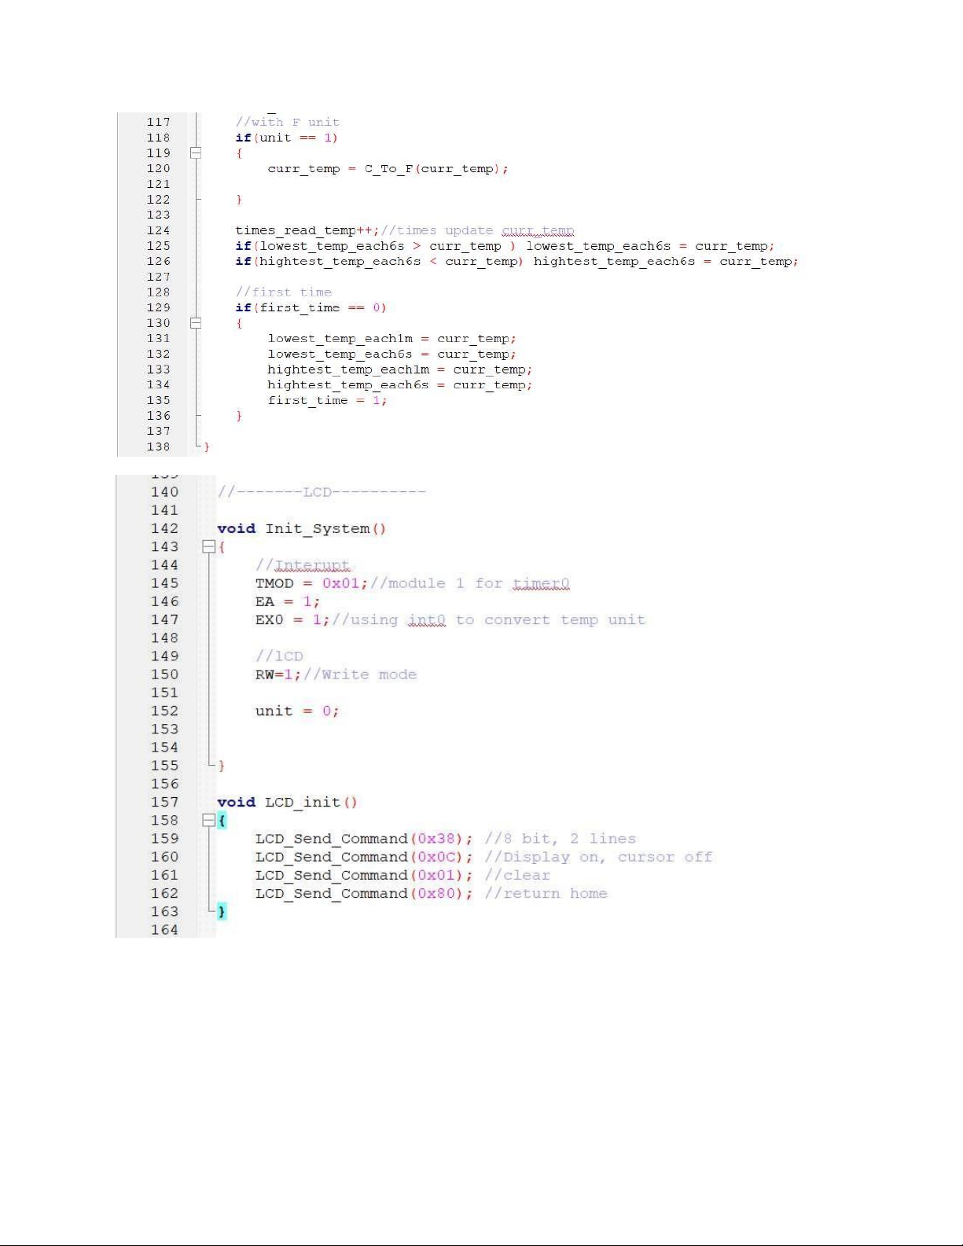Click line number 117 in the gutter
This screenshot has width=963, height=1246.
point(158,123)
